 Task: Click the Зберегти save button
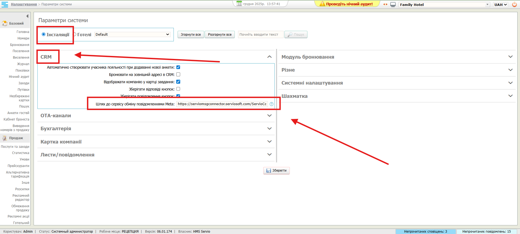[x=276, y=171]
